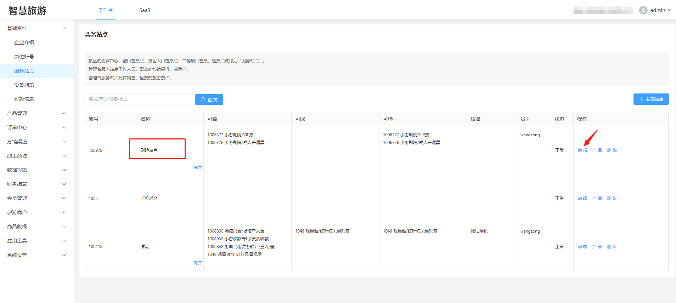Open 设备列表 in the sidebar
Screen dimensions: 676x303
tap(24, 85)
